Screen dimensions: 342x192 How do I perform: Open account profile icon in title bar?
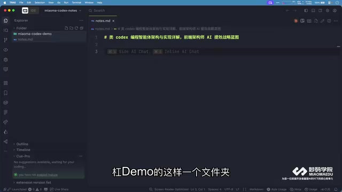click(x=335, y=11)
